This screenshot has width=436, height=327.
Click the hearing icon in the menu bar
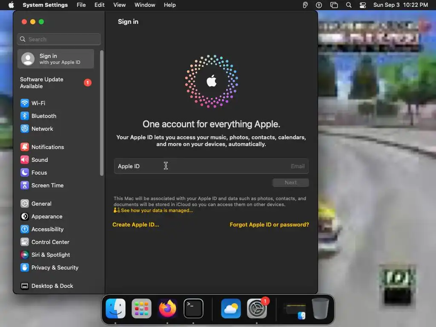click(x=305, y=5)
